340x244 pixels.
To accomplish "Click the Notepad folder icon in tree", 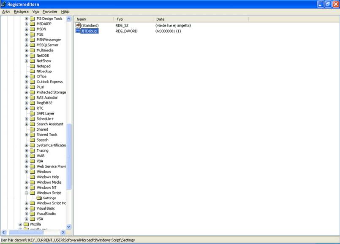I will tap(33, 66).
